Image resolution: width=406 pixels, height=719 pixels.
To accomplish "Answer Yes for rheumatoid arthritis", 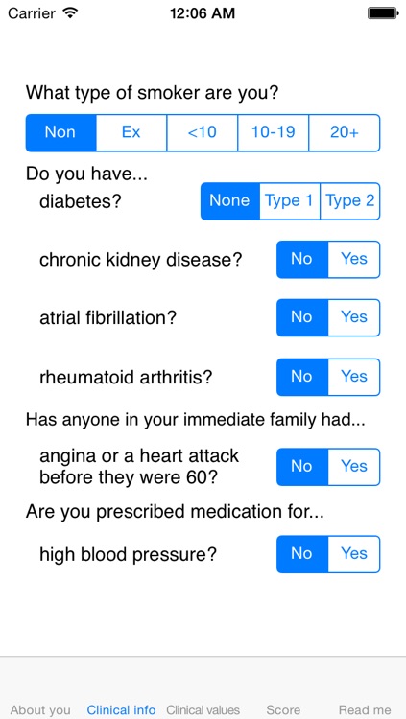I will click(x=354, y=377).
